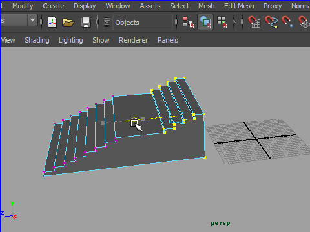Enable snap to grids magnet
This screenshot has width=310, height=232.
254,22
